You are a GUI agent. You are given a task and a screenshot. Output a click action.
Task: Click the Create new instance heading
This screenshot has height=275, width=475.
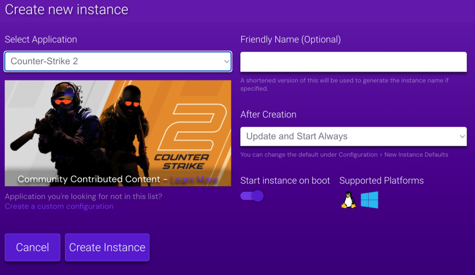coord(66,9)
